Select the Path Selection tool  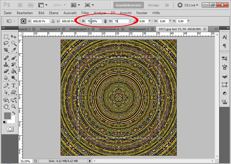pos(6,92)
